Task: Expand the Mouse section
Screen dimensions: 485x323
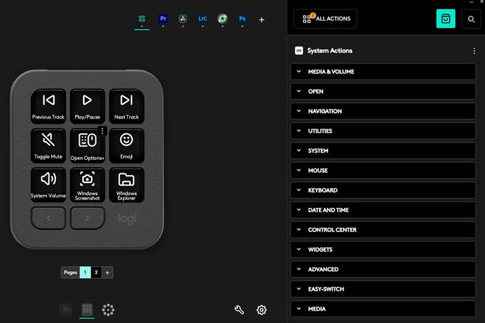Action: tap(383, 171)
